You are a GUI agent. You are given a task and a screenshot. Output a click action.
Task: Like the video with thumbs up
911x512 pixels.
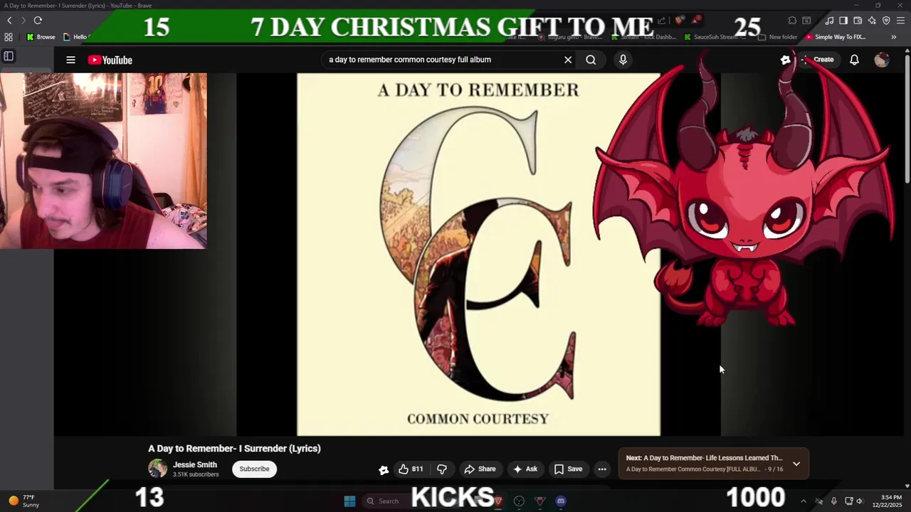click(411, 469)
